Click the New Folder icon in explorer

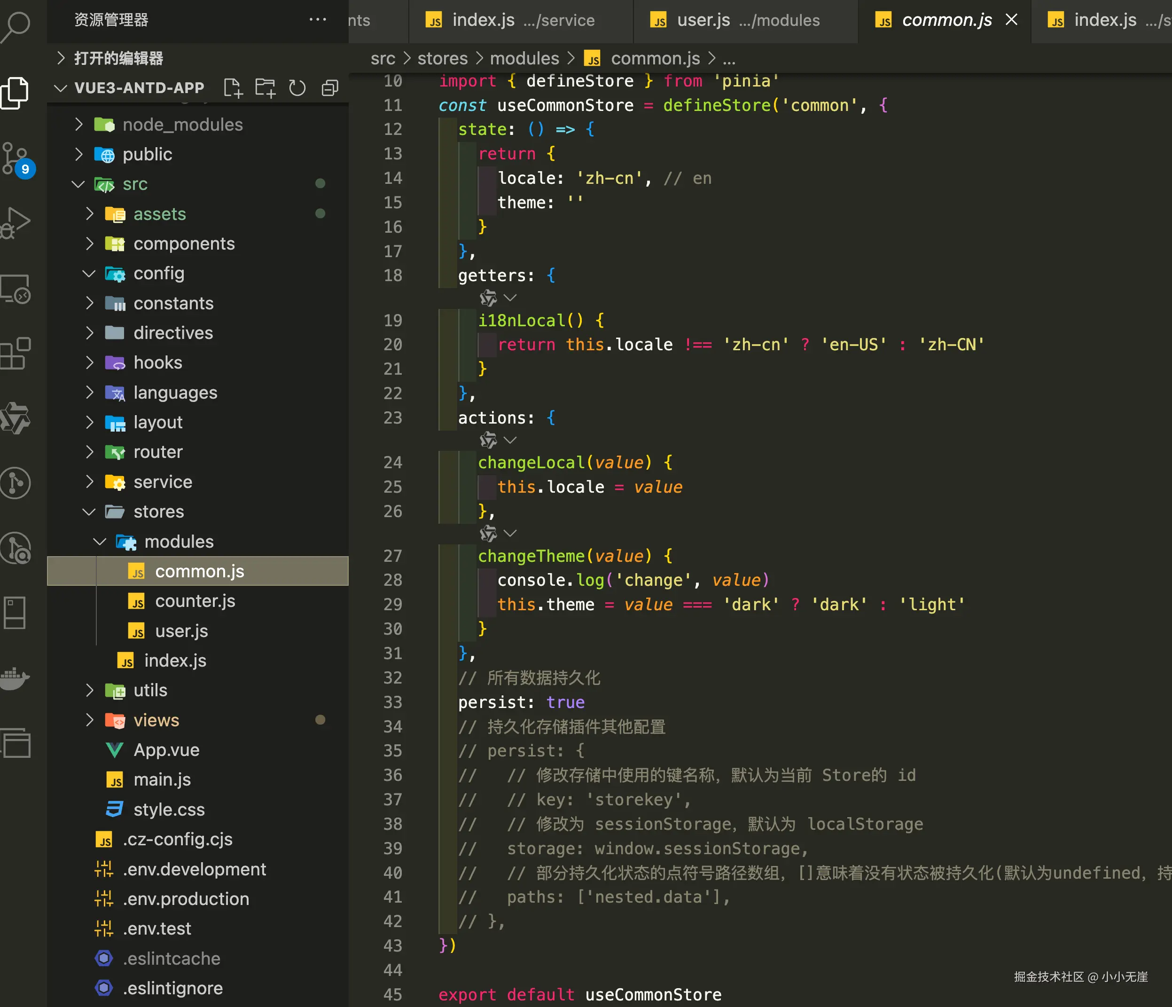coord(265,88)
